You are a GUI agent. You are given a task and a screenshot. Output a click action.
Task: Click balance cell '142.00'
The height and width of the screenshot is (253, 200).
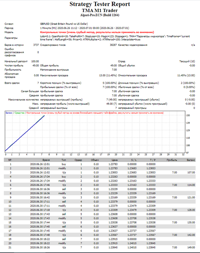point(191,235)
